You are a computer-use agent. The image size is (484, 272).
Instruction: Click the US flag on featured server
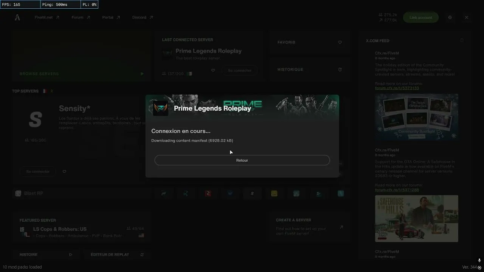pyautogui.click(x=141, y=235)
